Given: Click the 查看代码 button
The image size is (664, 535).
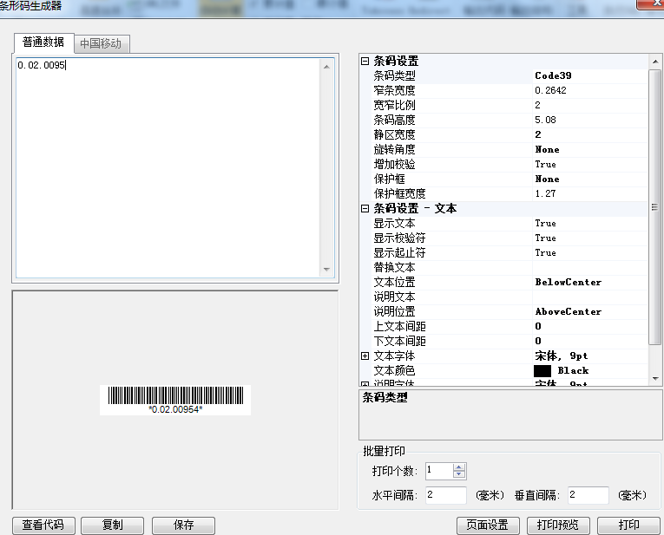Looking at the screenshot, I should click(43, 525).
